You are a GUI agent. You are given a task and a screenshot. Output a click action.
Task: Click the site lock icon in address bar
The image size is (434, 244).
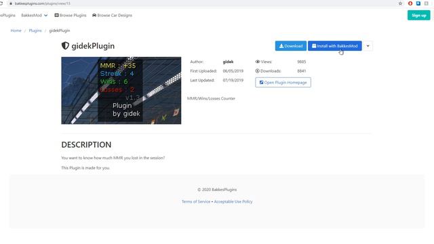11,3
